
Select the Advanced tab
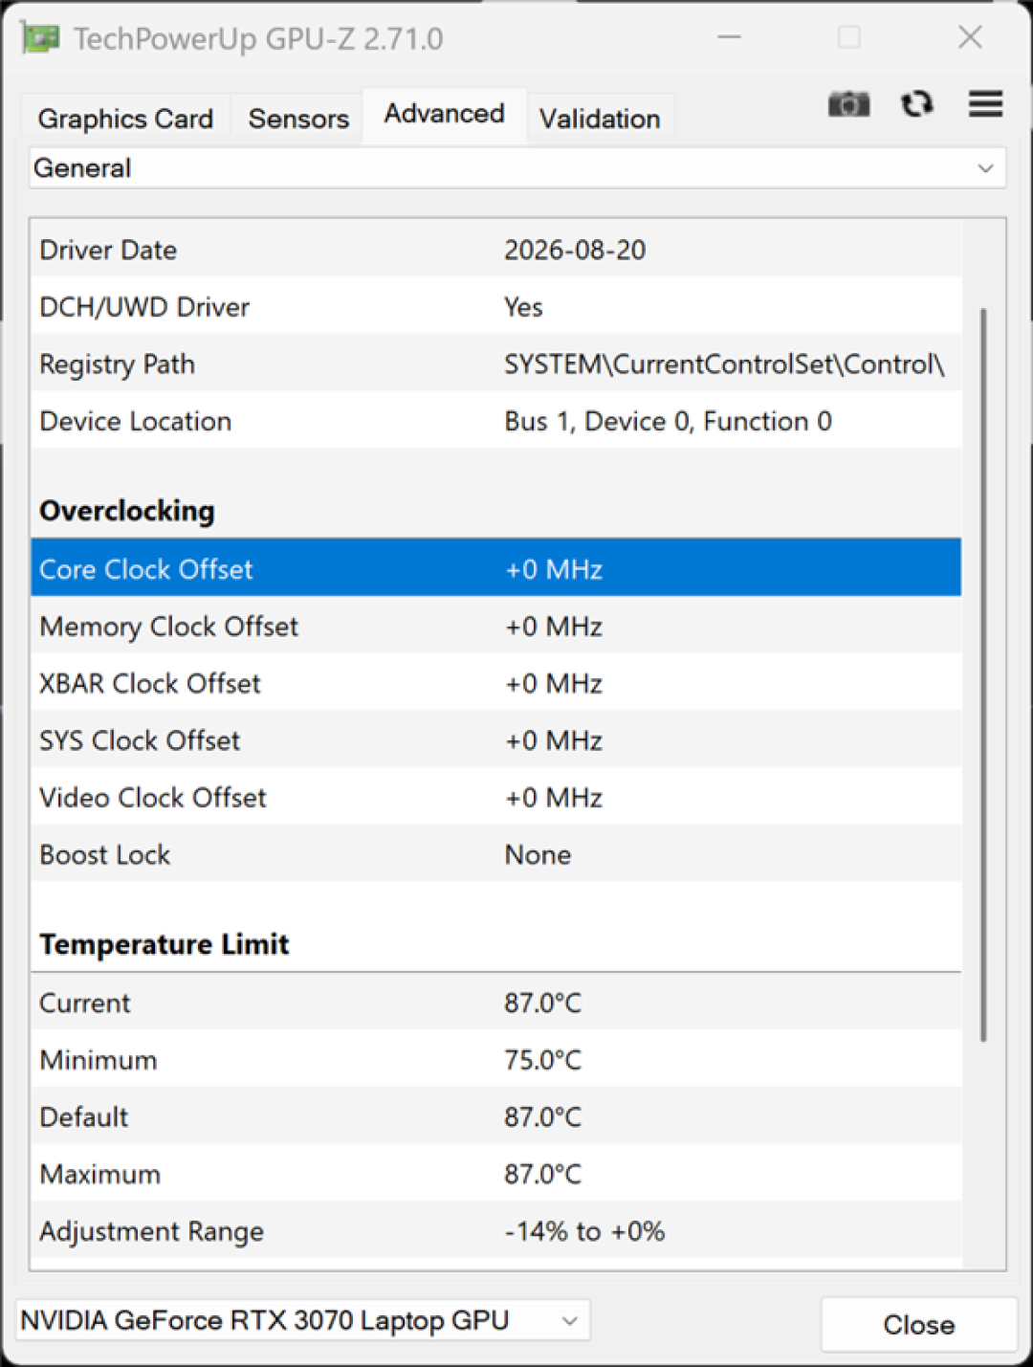point(445,114)
